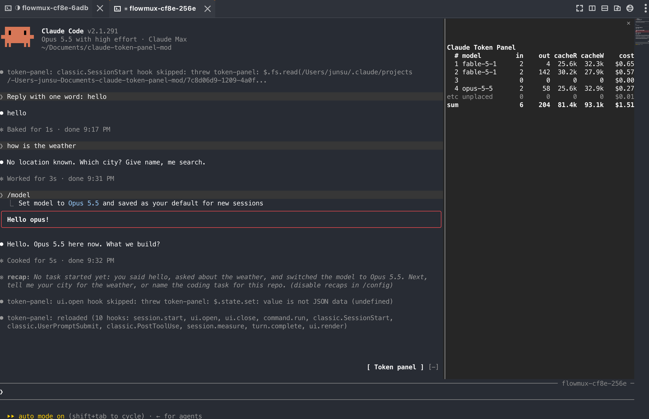Open the three-dot more options menu

(x=645, y=8)
